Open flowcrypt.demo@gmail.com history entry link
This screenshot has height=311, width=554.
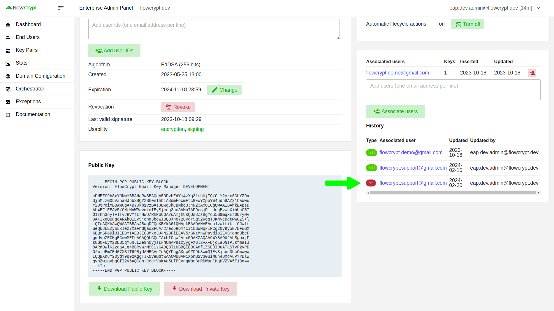[411, 152]
